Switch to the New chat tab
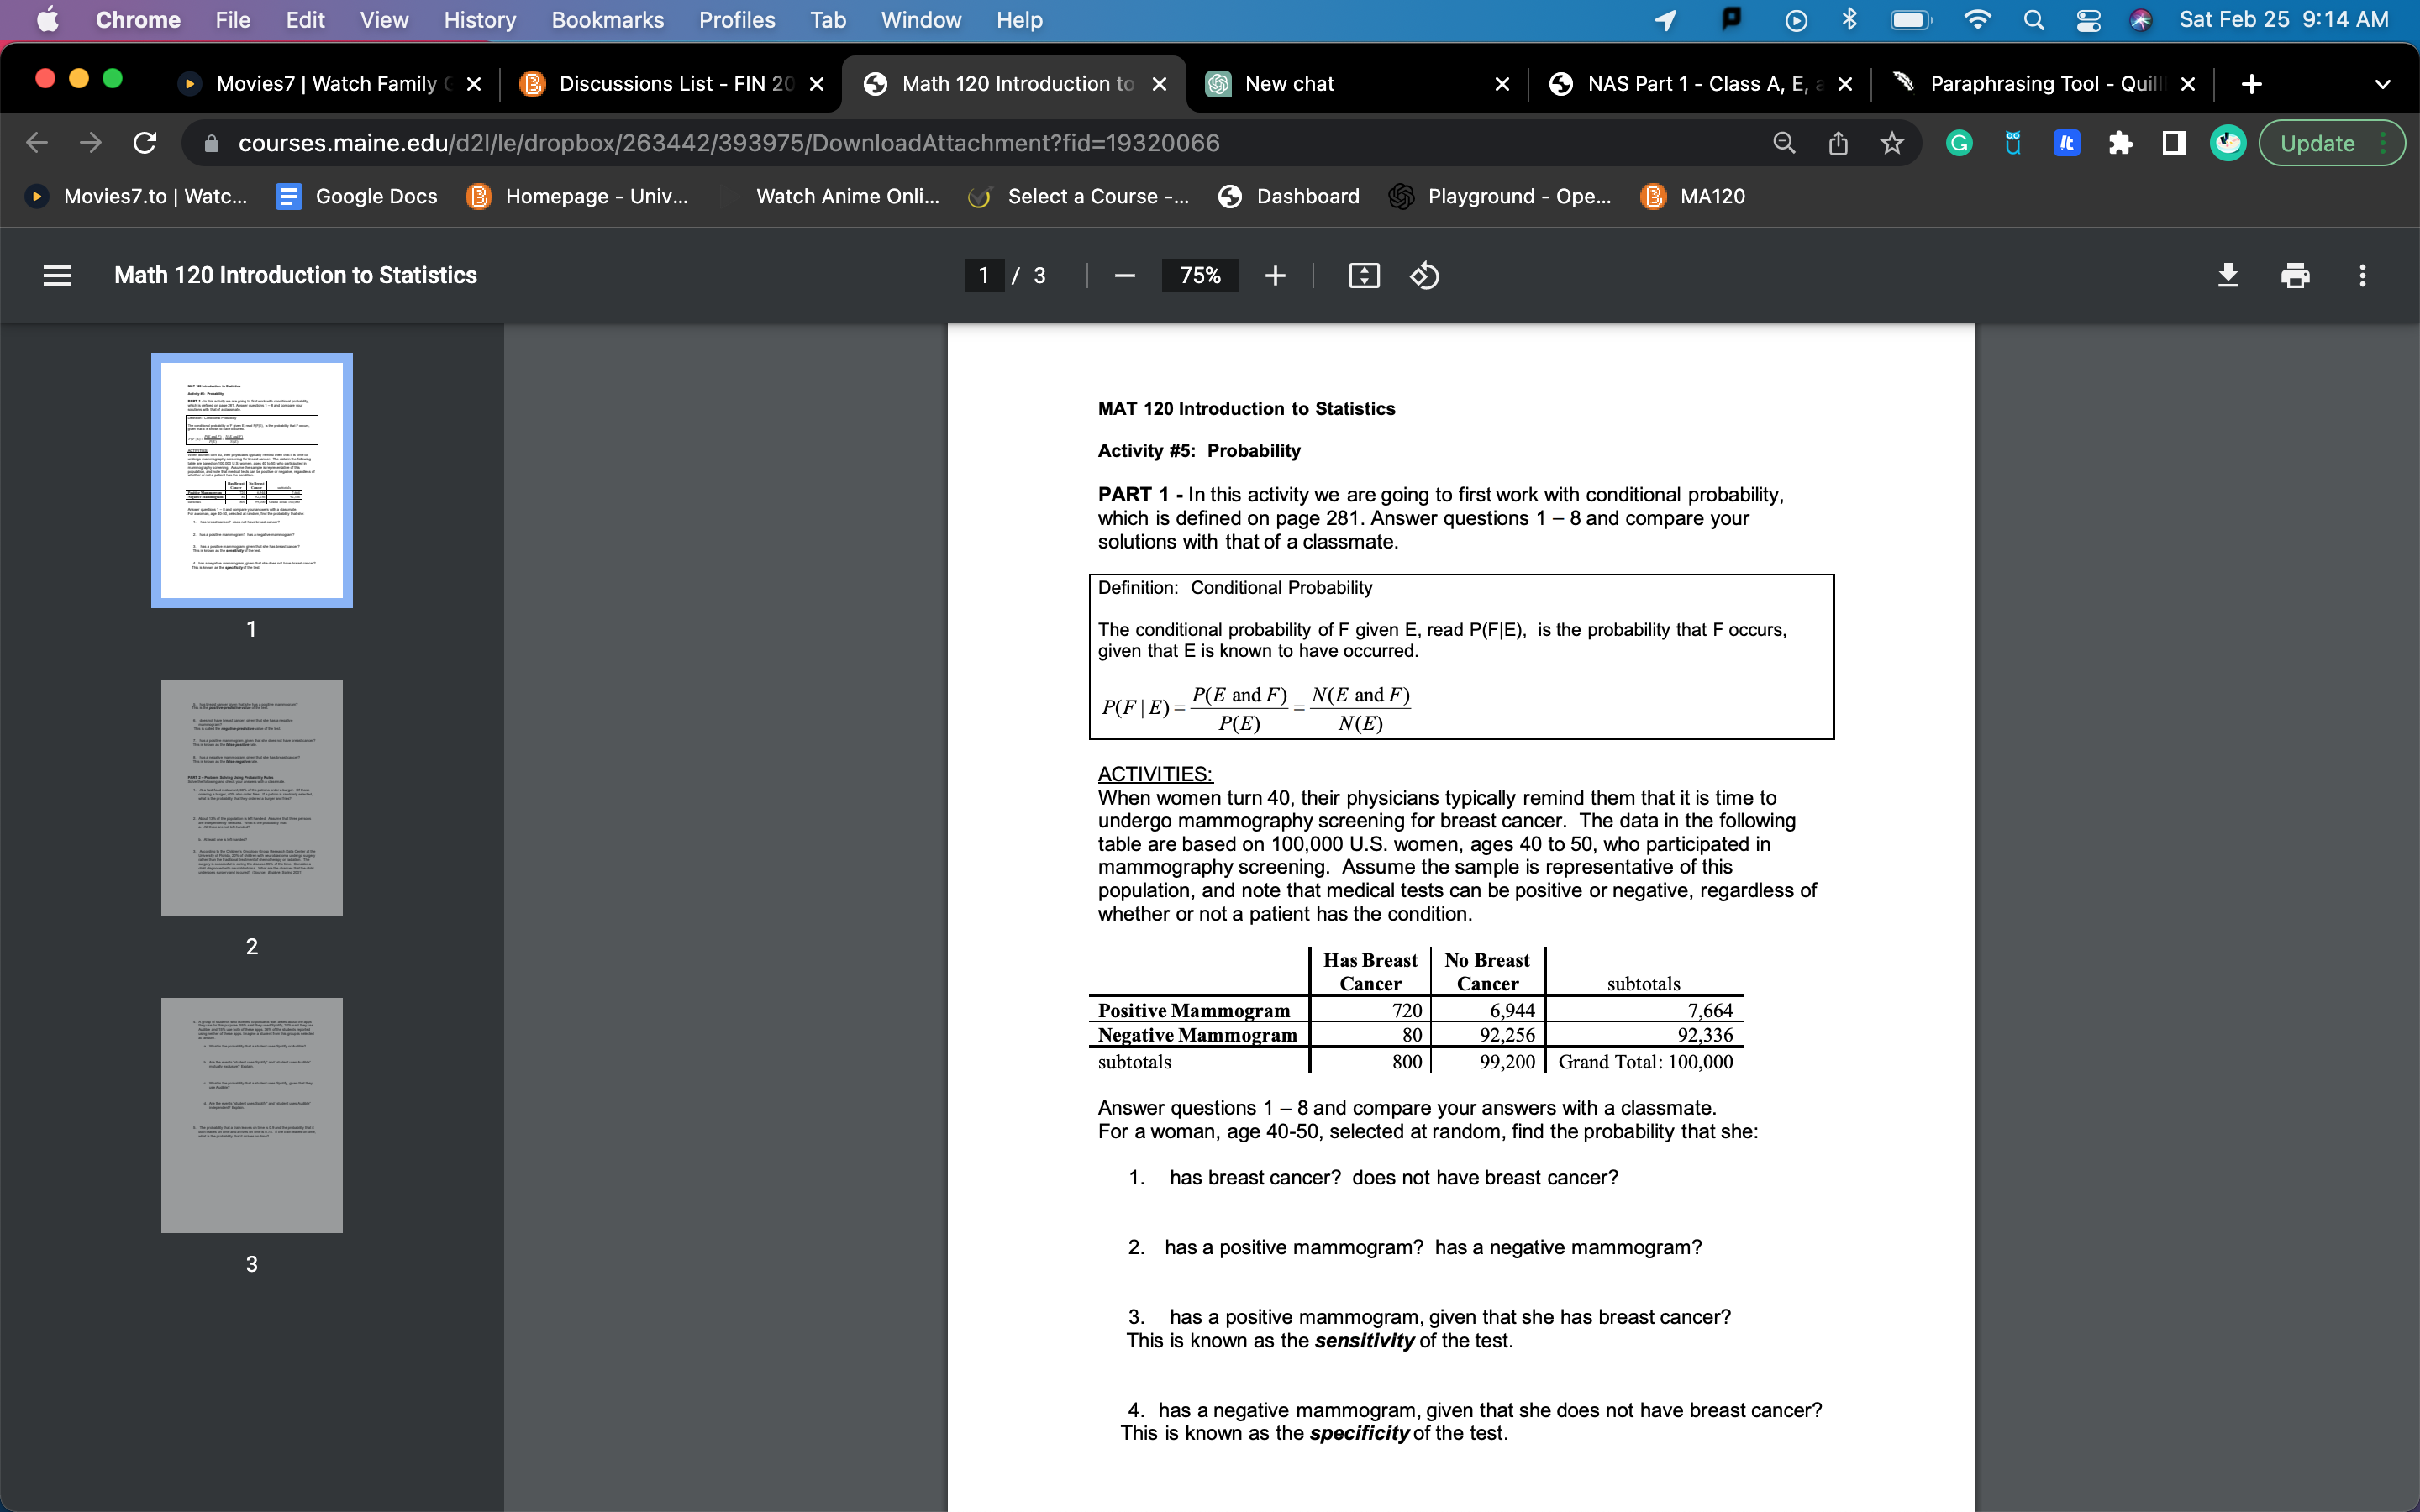The height and width of the screenshot is (1512, 2420). [x=1289, y=84]
